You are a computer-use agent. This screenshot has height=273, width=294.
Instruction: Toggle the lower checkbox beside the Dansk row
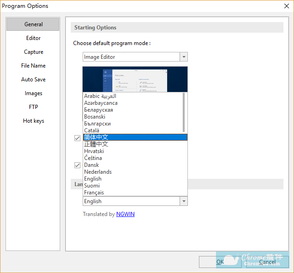coord(77,165)
